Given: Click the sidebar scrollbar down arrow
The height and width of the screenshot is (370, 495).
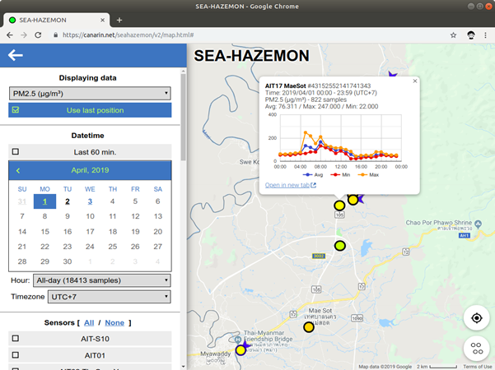Looking at the screenshot, I should pyautogui.click(x=183, y=367).
